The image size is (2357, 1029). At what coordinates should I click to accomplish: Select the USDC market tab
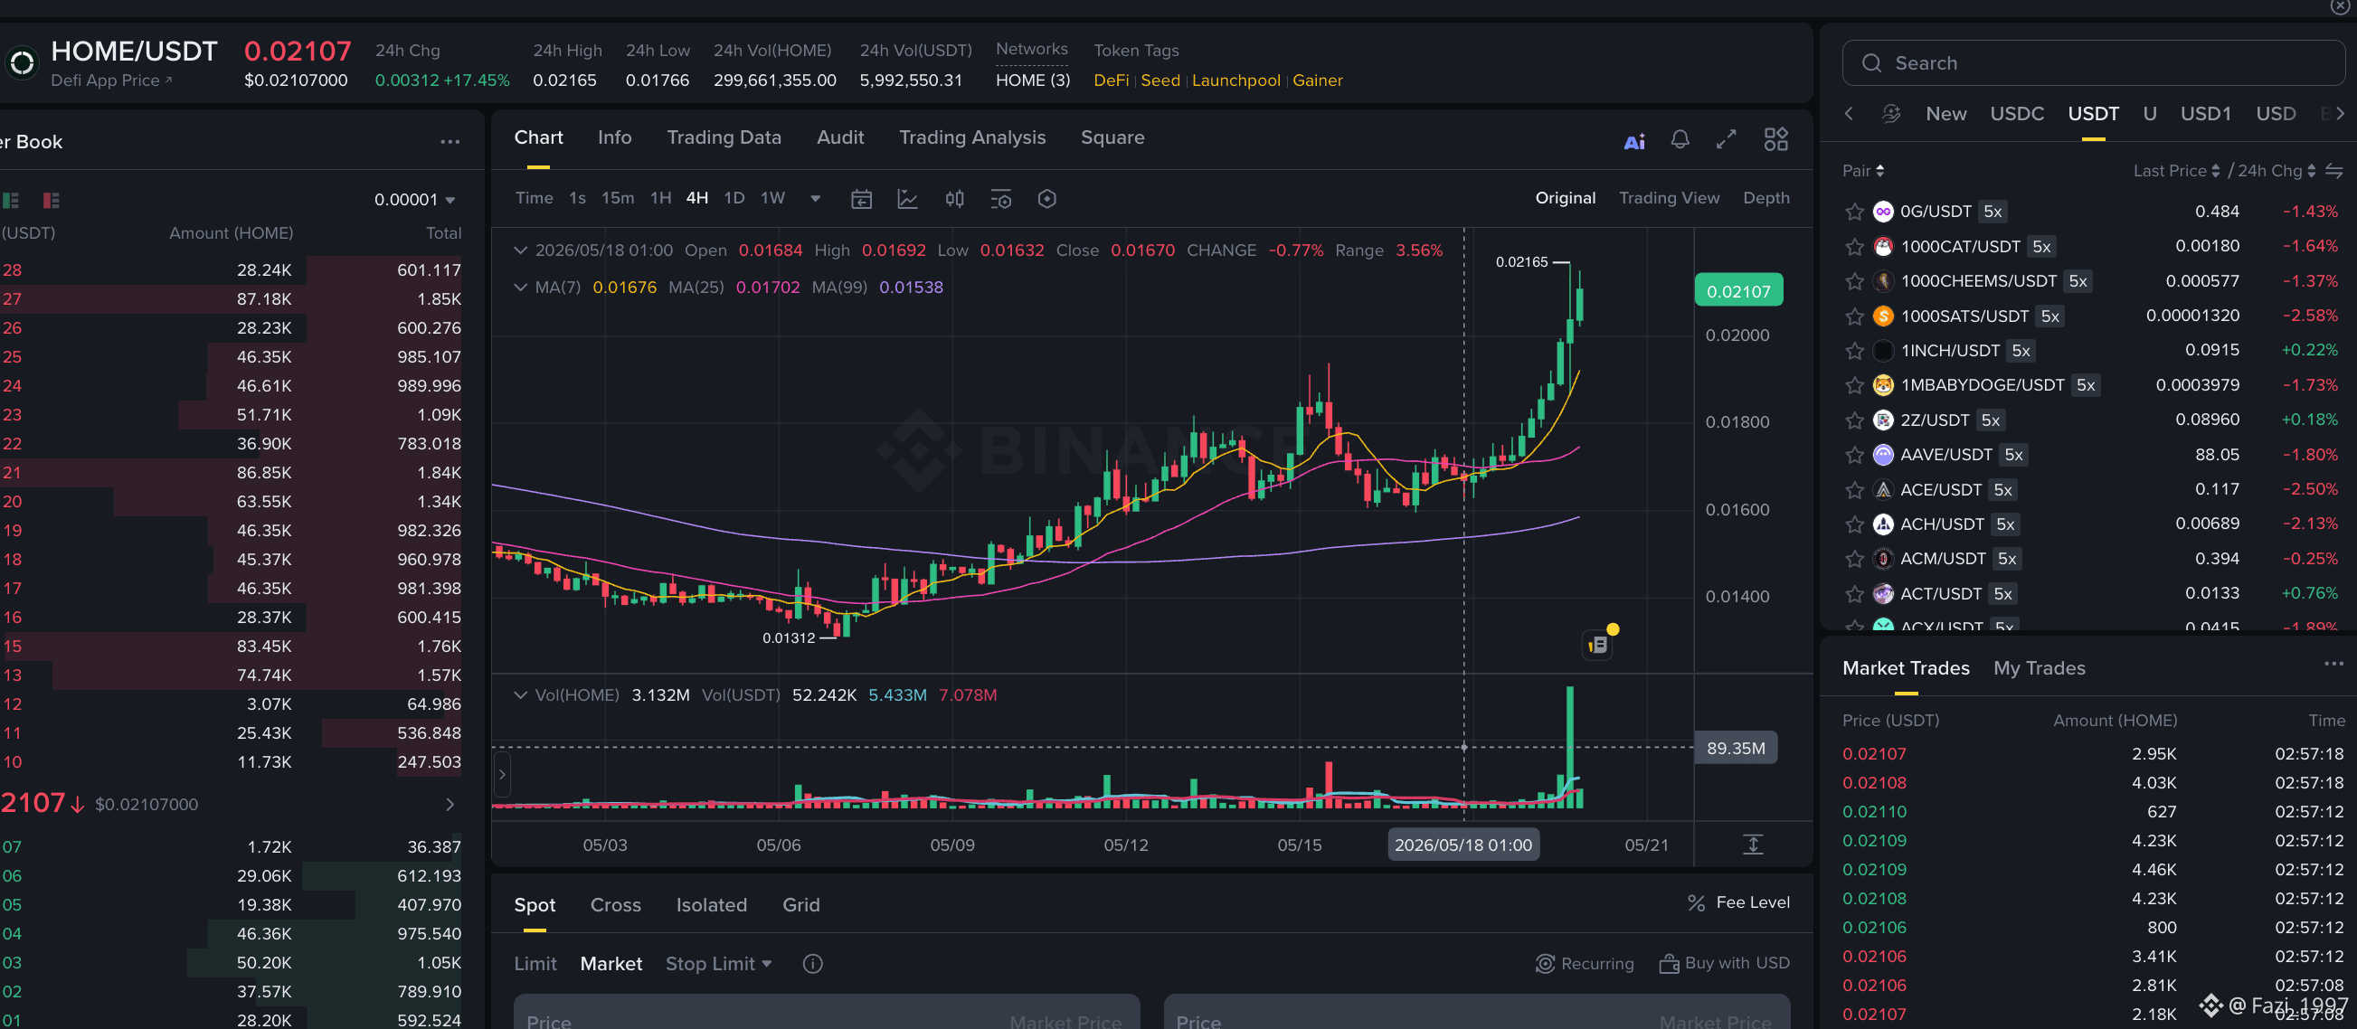point(2016,113)
